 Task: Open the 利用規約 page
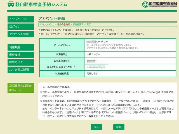coord(20,47)
